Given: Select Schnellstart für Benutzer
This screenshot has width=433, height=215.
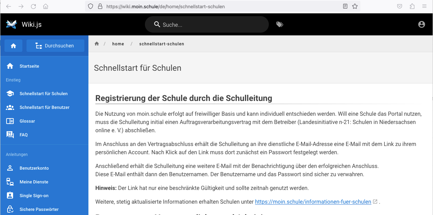Looking at the screenshot, I should coord(44,107).
